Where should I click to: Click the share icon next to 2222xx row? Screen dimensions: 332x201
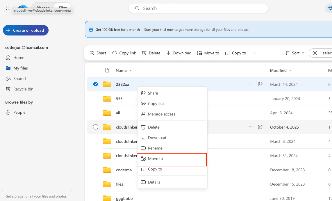(260, 84)
